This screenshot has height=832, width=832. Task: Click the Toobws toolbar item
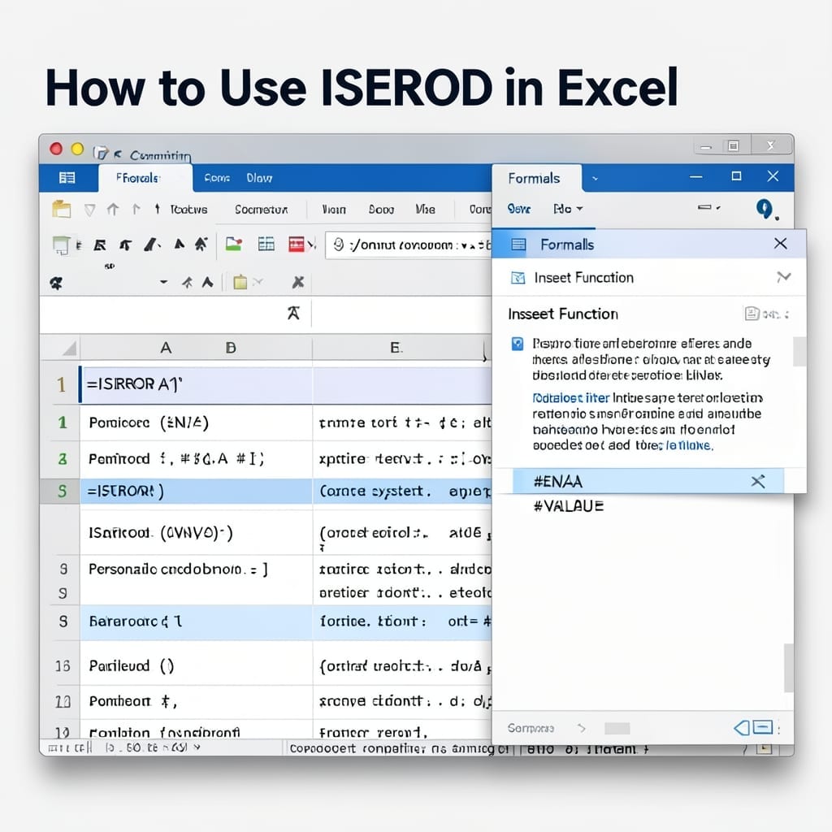pos(188,210)
